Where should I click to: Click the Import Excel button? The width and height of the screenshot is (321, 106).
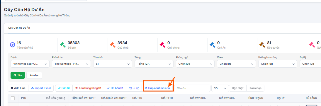click(x=41, y=88)
